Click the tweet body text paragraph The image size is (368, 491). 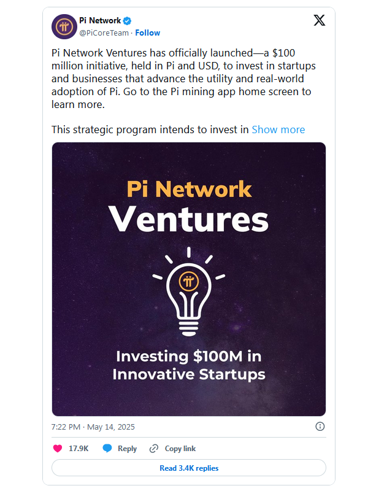(183, 79)
